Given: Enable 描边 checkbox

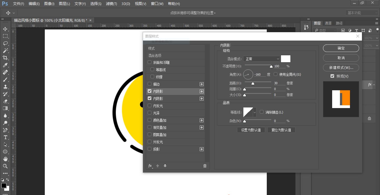Looking at the screenshot, I should (x=150, y=84).
